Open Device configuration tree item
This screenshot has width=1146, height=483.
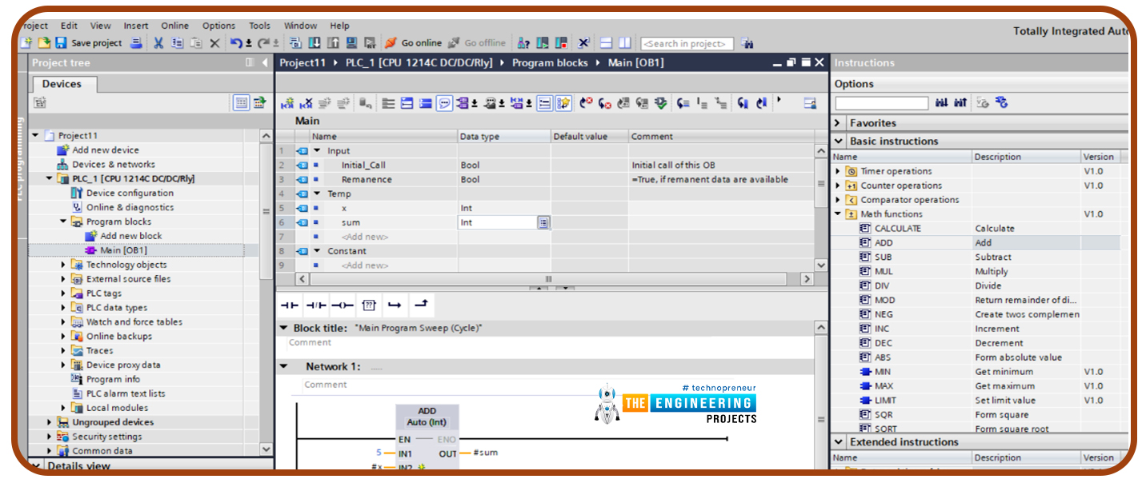(130, 194)
